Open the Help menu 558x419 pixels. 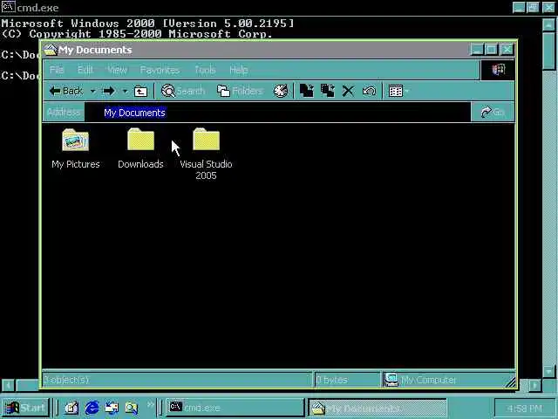[x=239, y=70]
